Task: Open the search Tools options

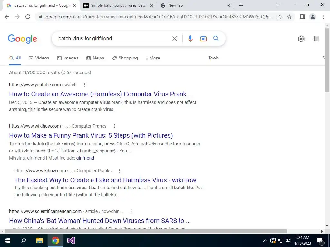Action: point(213,58)
